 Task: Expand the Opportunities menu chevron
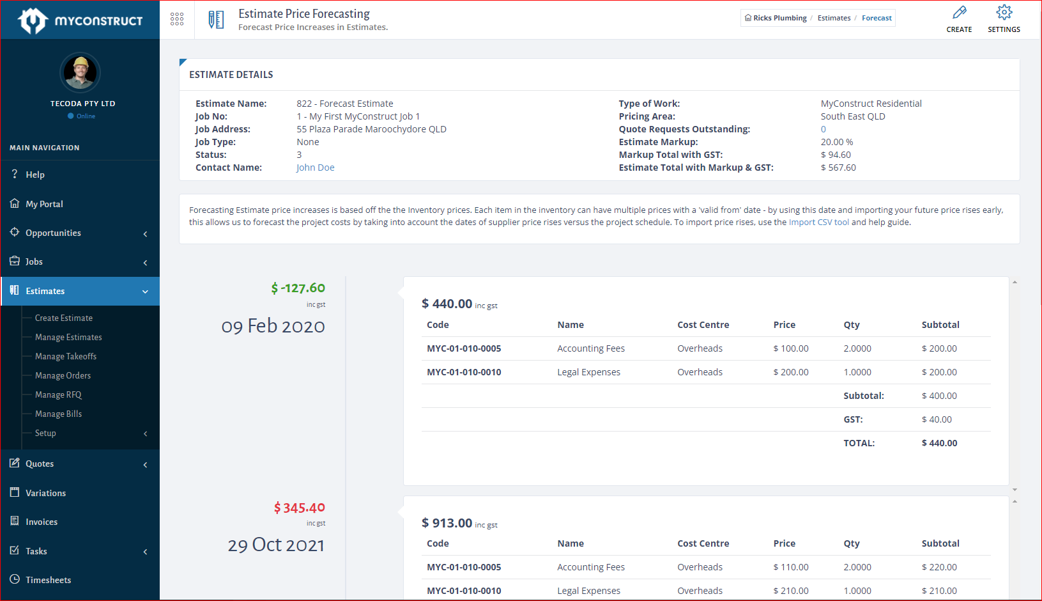[145, 233]
